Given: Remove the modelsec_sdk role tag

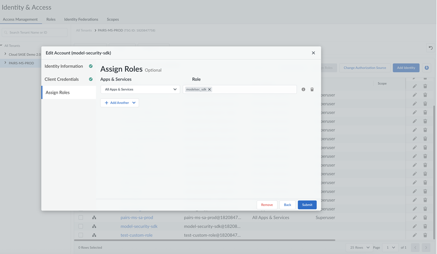Looking at the screenshot, I should pyautogui.click(x=210, y=89).
